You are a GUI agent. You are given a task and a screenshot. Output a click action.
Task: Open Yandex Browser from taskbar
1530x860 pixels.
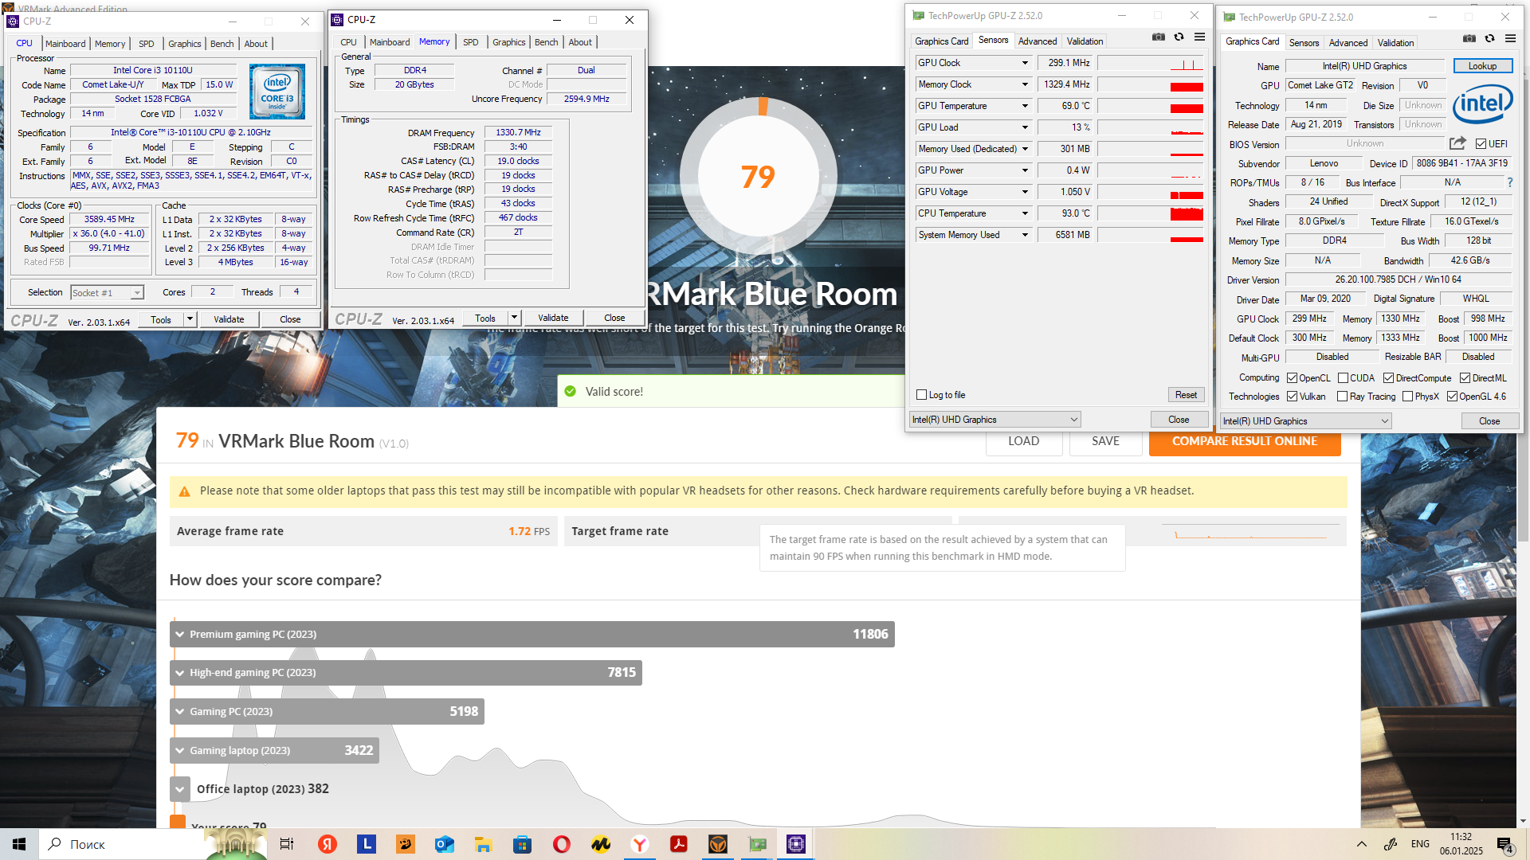(640, 844)
